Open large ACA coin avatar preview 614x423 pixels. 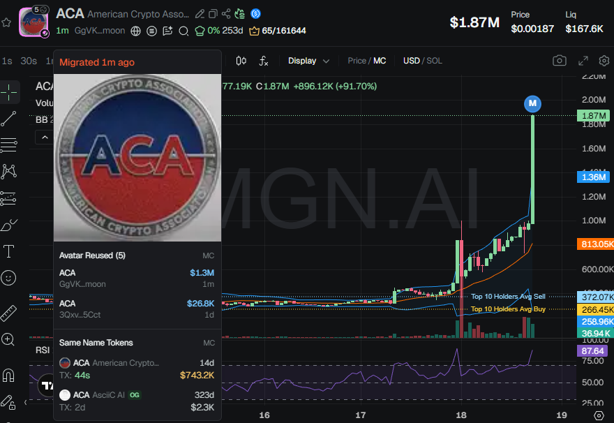137,158
